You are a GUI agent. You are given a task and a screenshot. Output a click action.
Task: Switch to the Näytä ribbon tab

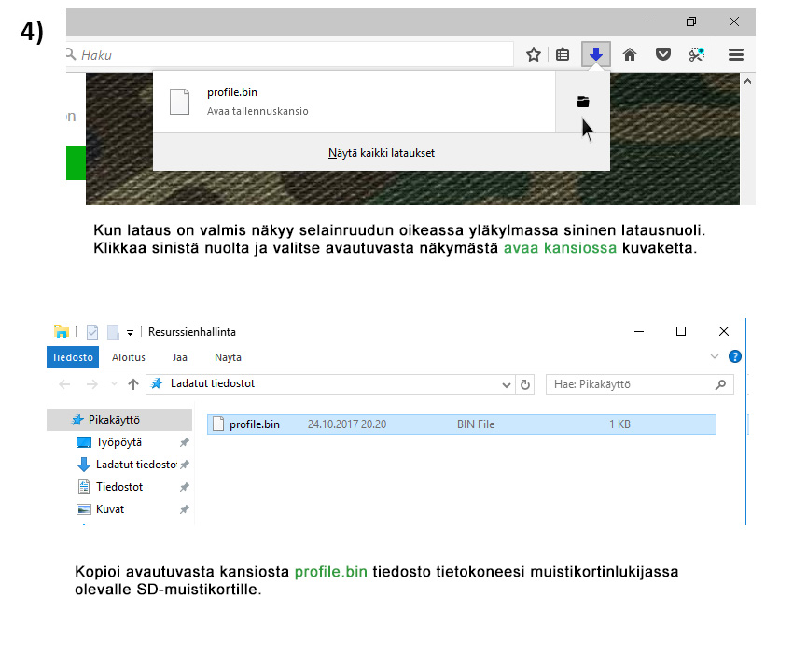[228, 357]
